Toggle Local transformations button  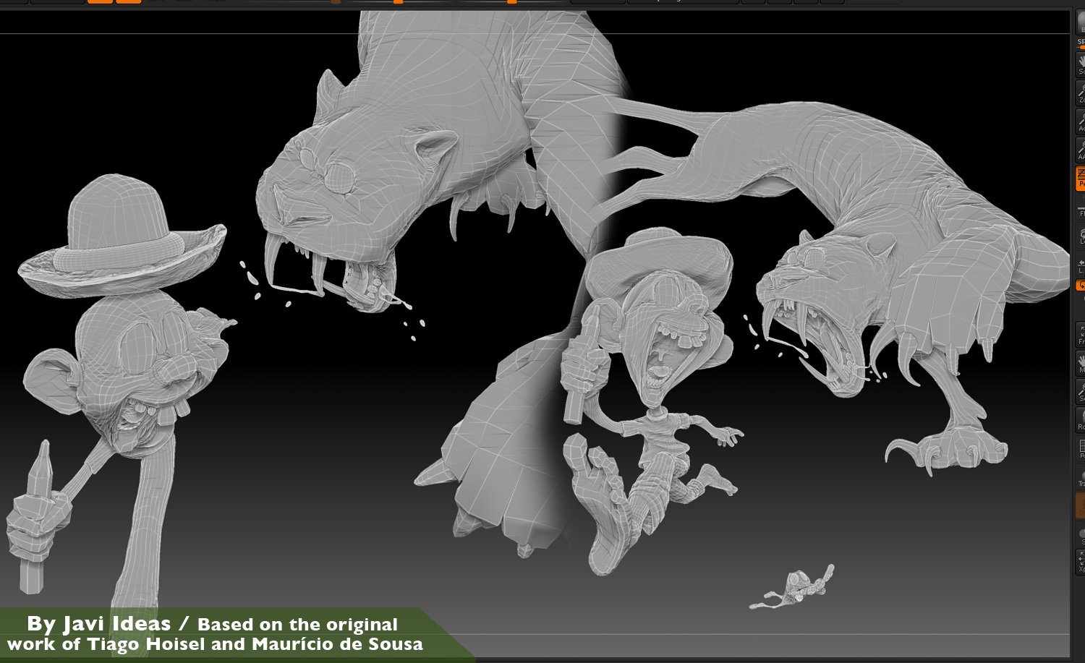pos(1081,235)
